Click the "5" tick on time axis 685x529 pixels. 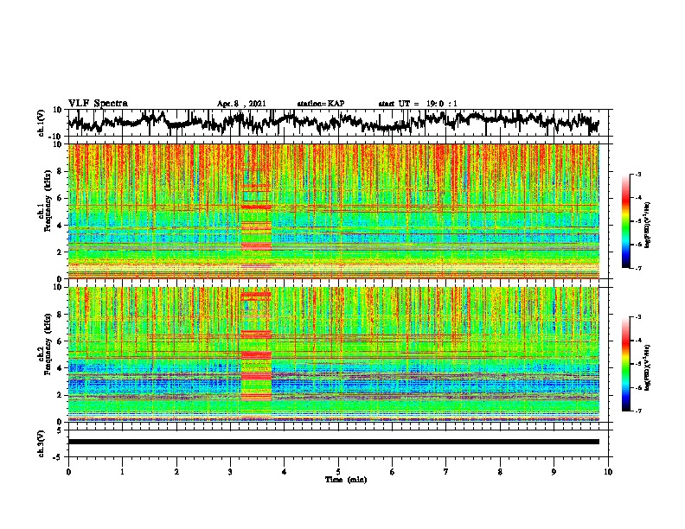tap(338, 472)
